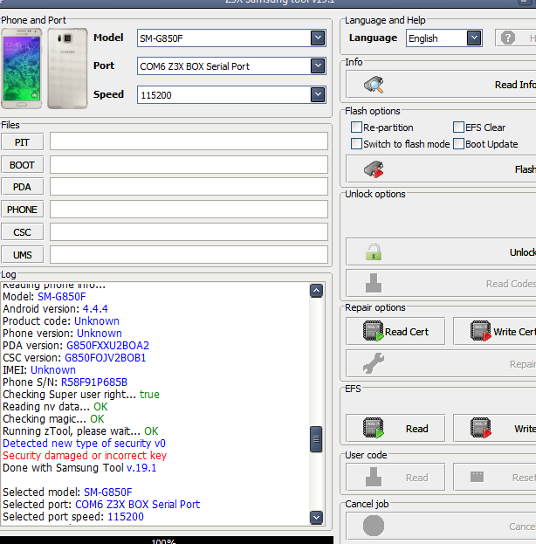Open the Port dropdown

click(318, 65)
